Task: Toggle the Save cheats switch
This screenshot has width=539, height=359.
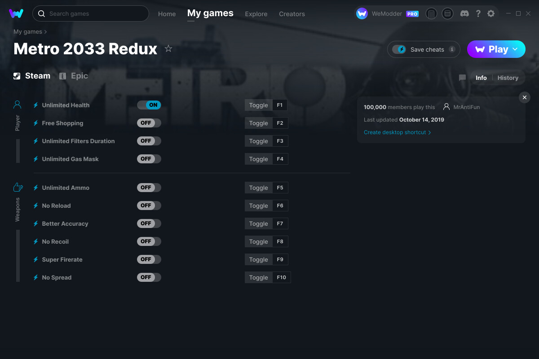Action: [399, 49]
